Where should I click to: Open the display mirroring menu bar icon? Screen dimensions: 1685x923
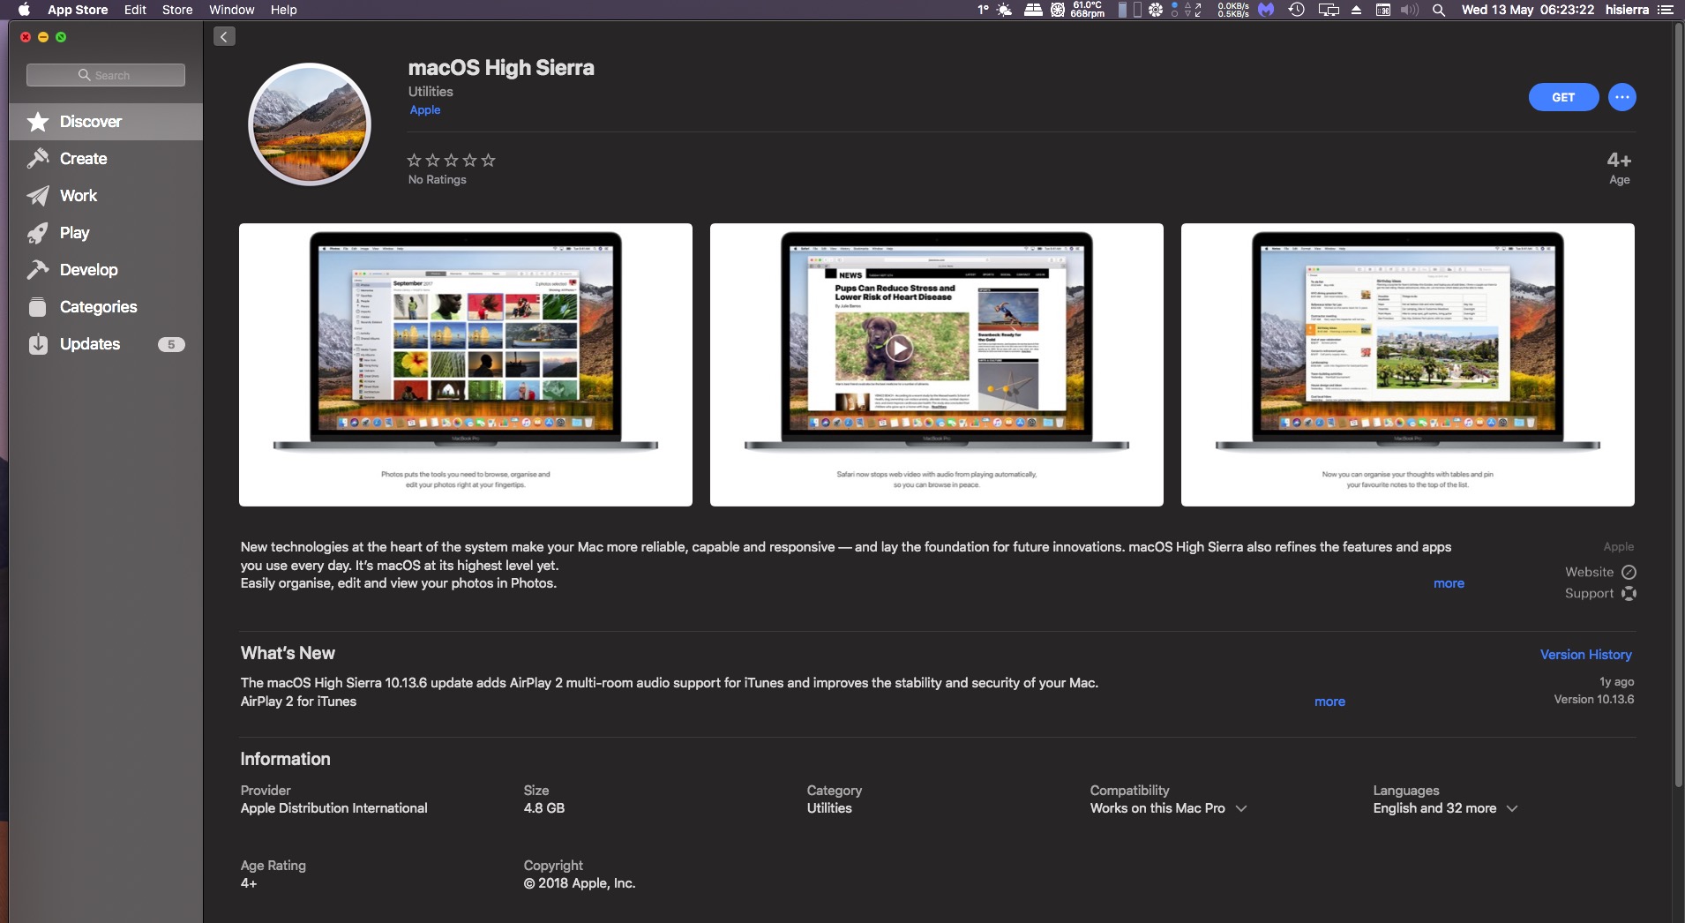pos(1329,10)
